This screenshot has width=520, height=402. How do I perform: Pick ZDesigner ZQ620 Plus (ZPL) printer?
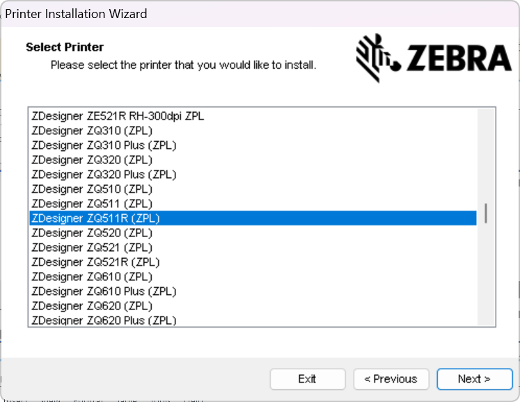tap(104, 320)
